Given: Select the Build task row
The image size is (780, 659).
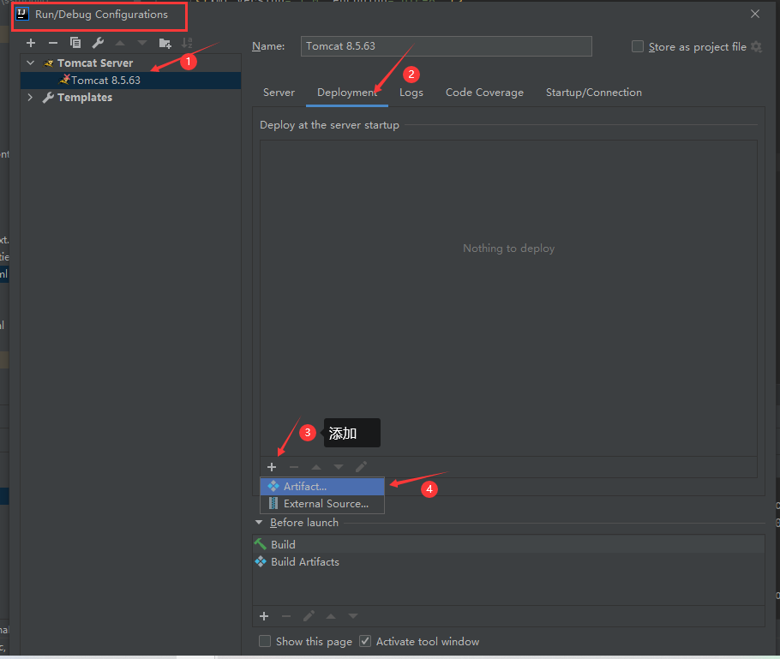Looking at the screenshot, I should [x=508, y=545].
